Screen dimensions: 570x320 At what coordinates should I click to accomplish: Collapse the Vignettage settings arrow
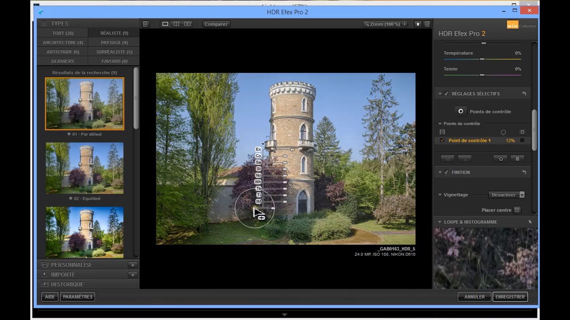(x=440, y=195)
